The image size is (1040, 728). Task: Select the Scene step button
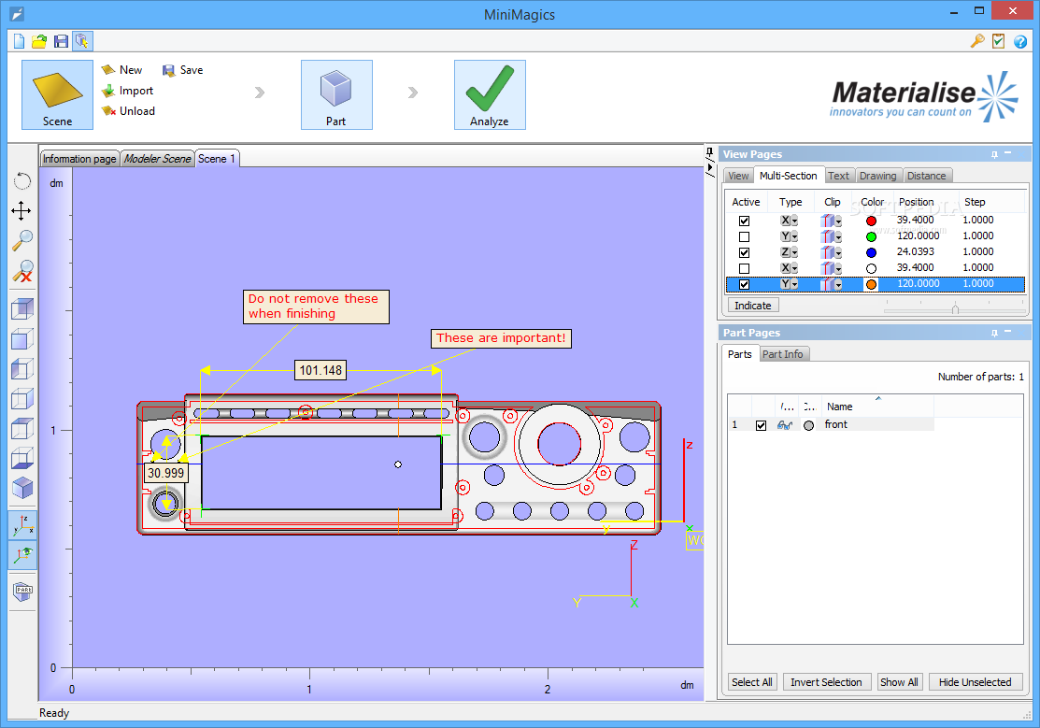(57, 95)
